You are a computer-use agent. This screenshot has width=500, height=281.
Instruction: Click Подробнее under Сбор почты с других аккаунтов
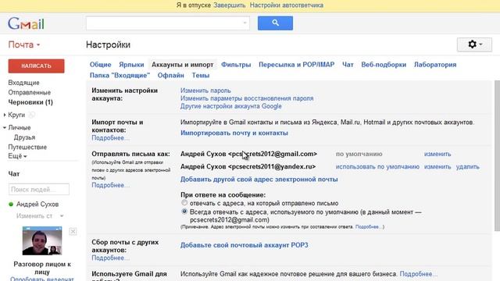pos(110,258)
